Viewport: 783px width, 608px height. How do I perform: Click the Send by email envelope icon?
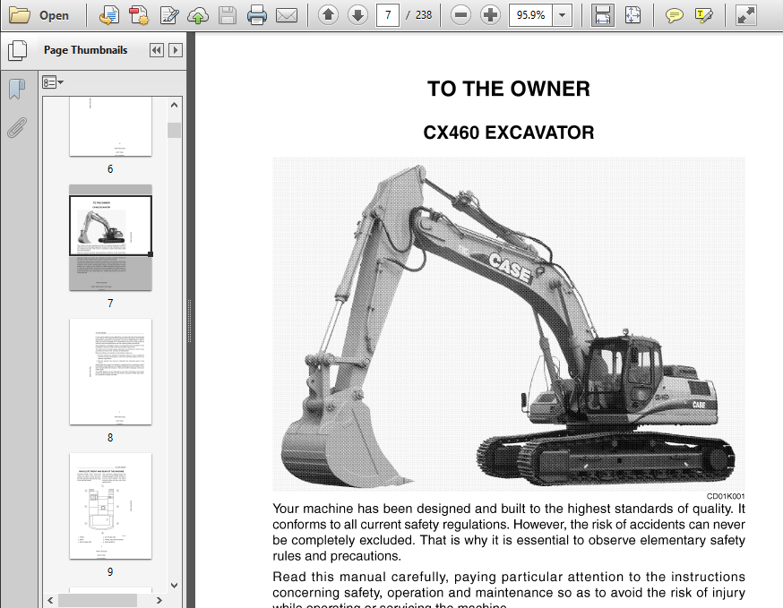(287, 15)
